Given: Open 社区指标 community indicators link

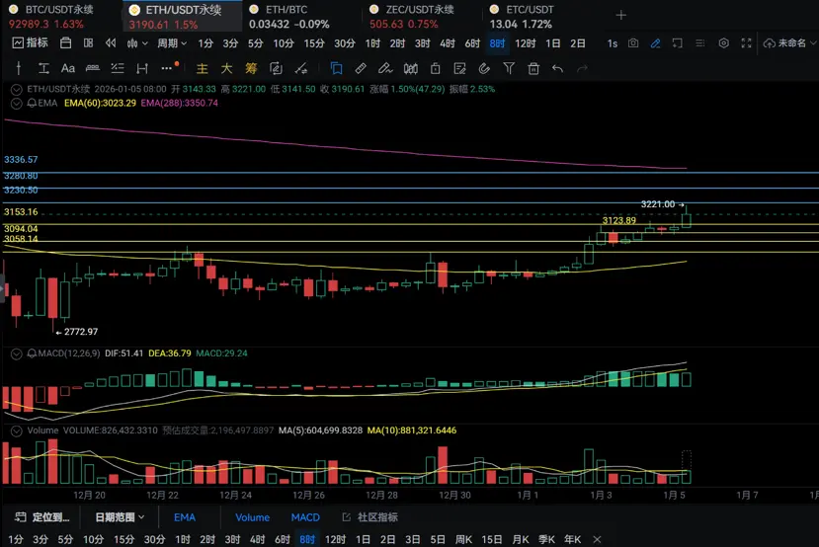Looking at the screenshot, I should click(x=369, y=517).
